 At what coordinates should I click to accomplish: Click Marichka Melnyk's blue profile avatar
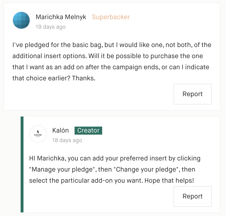click(x=21, y=20)
